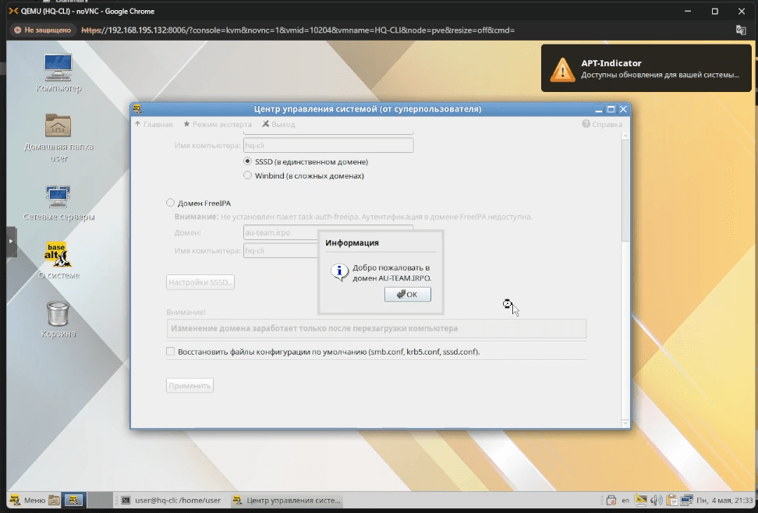
Task: Click the Настройки SSSD... button
Action: pos(200,282)
